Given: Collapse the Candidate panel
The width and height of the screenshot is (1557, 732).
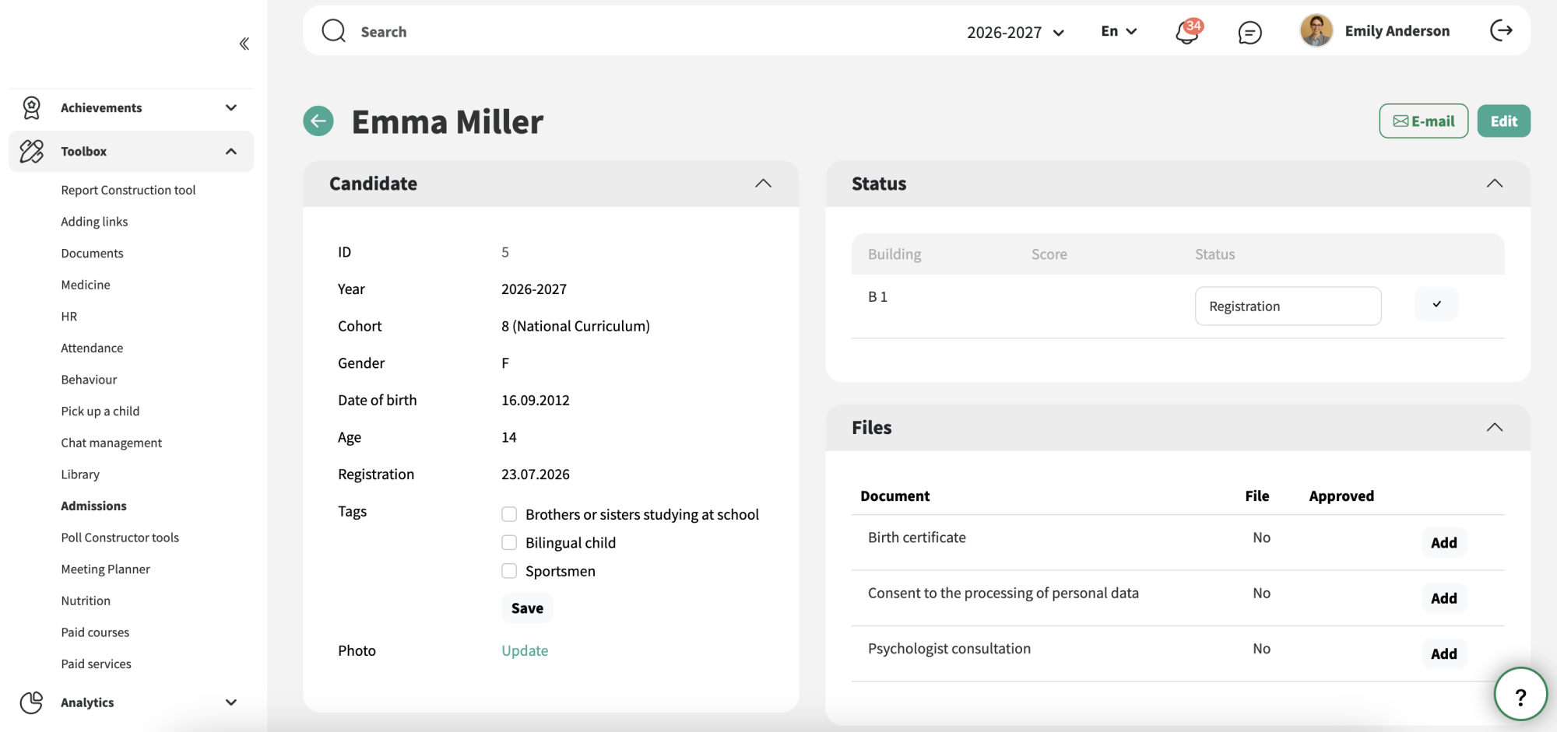Looking at the screenshot, I should coord(763,184).
